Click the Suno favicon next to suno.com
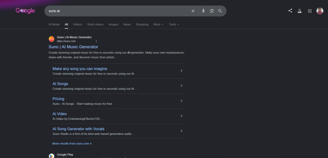Viewport: 328px width, 158px height. 52,39
